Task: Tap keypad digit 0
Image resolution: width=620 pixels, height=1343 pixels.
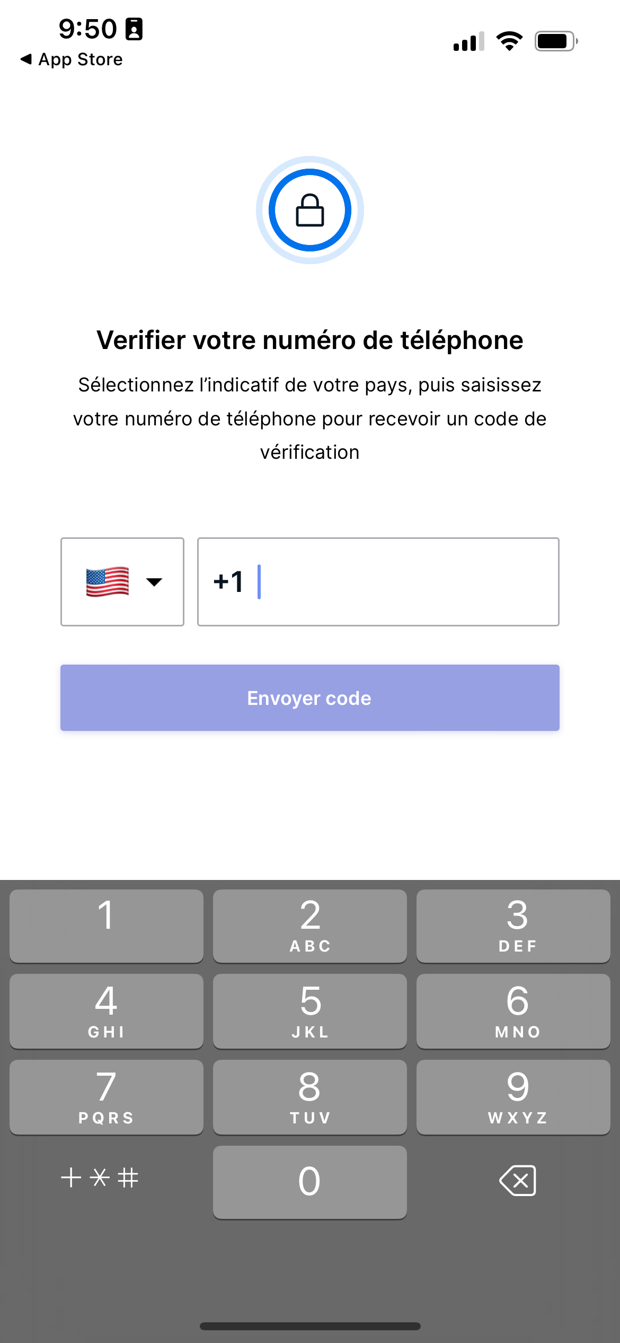Action: pos(310,1182)
